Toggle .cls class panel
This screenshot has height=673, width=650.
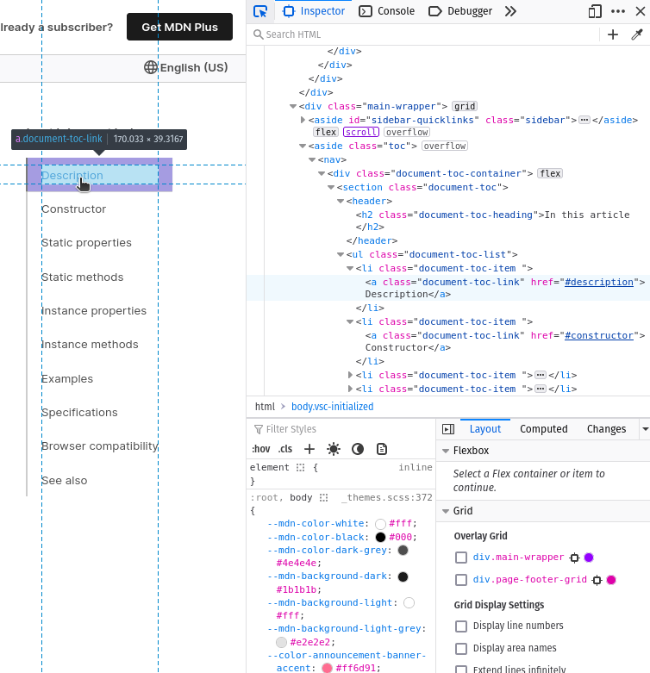tap(285, 449)
